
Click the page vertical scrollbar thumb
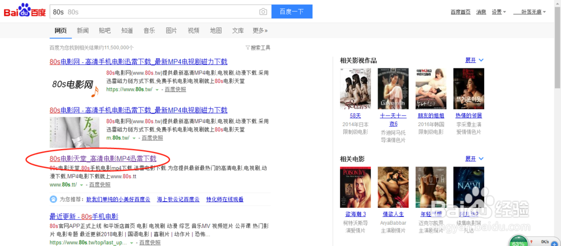[558, 48]
